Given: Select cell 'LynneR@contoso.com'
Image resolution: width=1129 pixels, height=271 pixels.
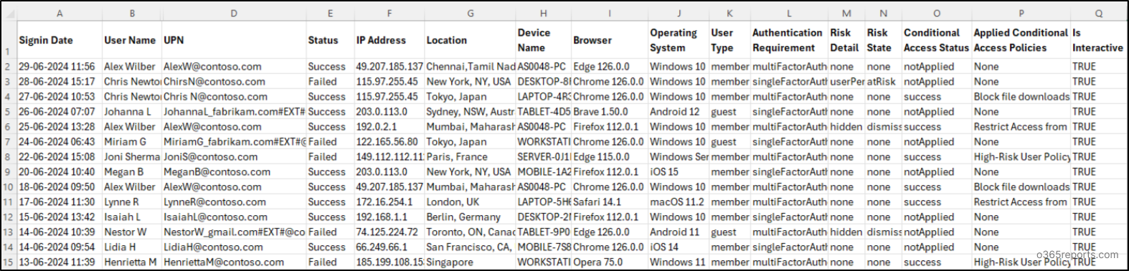Looking at the screenshot, I should pos(234,202).
